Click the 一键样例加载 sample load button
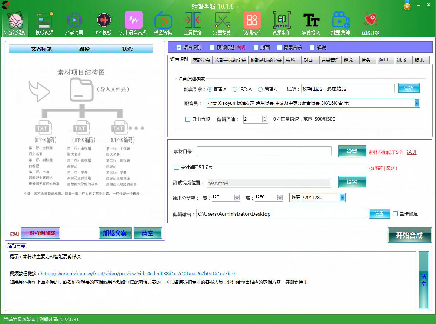 pos(41,233)
